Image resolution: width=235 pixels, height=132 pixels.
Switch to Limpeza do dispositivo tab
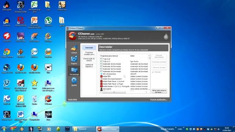tap(89, 66)
